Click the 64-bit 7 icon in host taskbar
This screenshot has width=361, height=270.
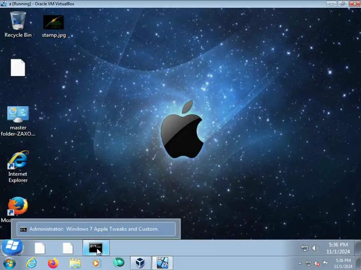[x=162, y=263]
